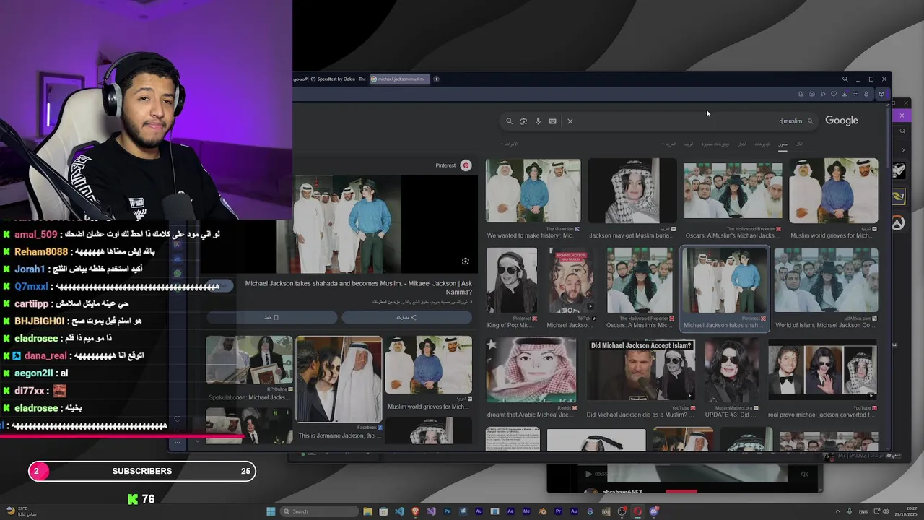Switch to Opera GX in taskbar

point(637,511)
